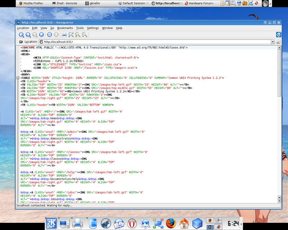
Task: Open the Bookmarks menu
Action: point(65,28)
